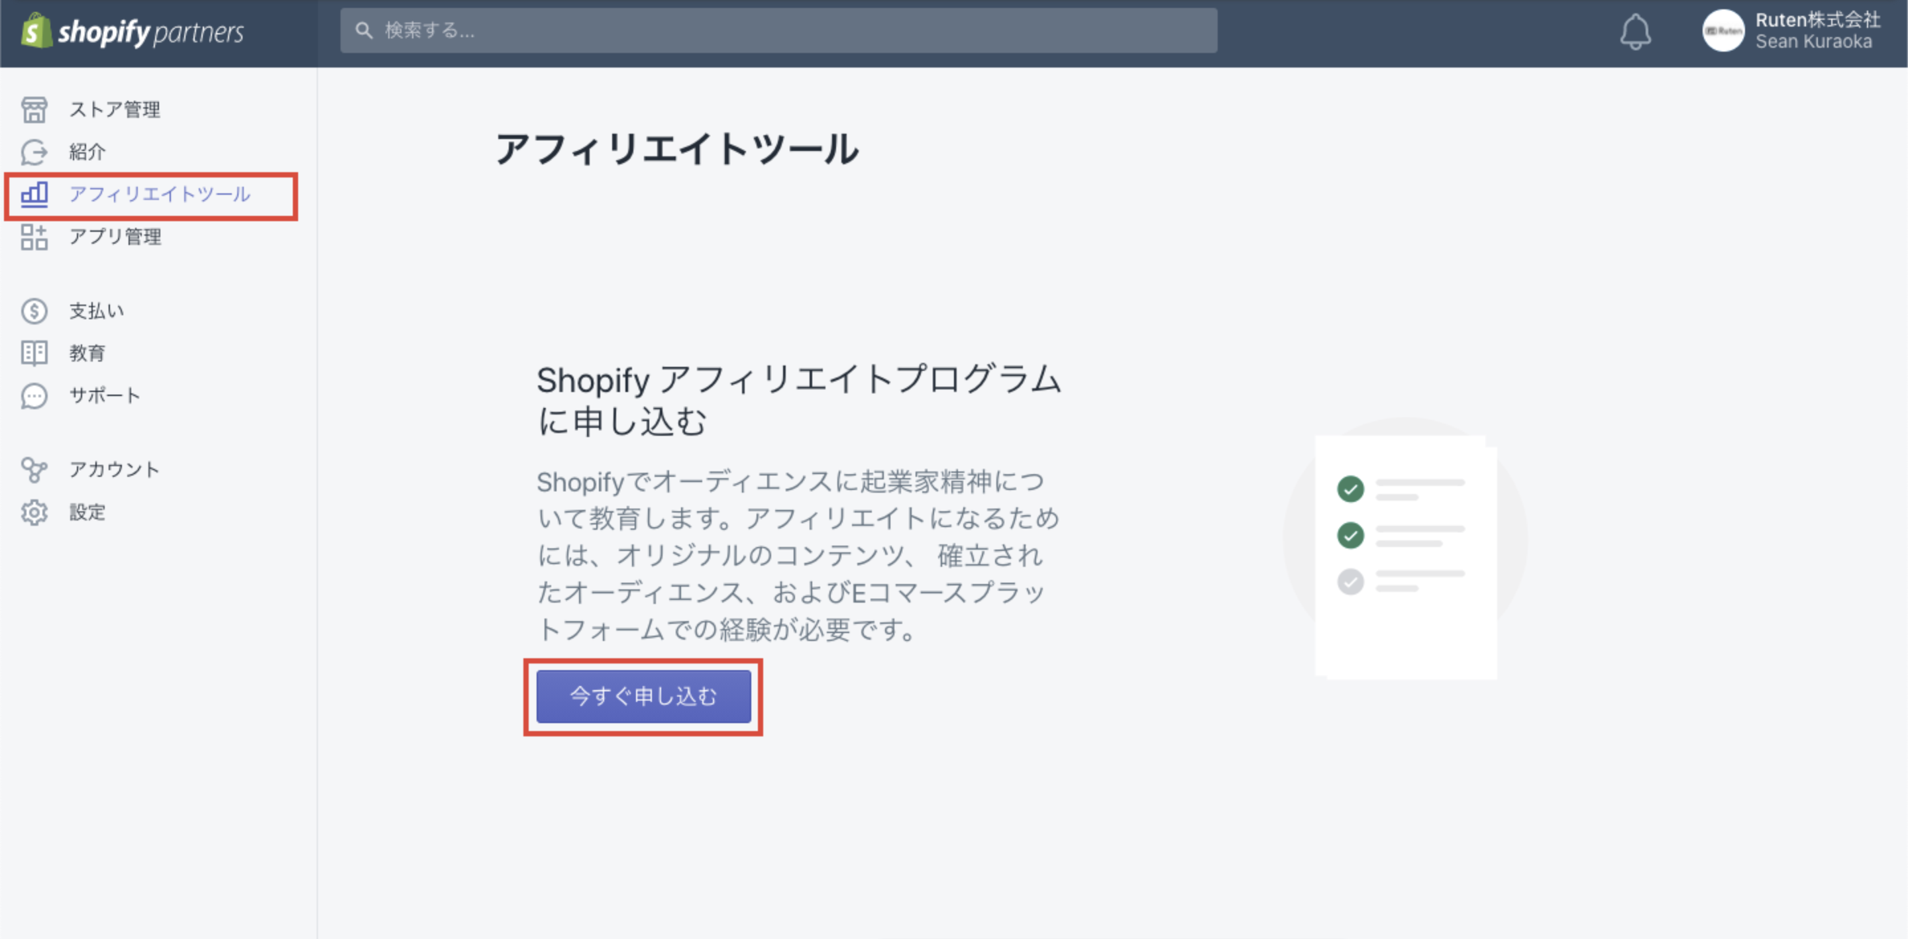Go to 紹介 in sidebar
Screen dimensions: 1908x939
(87, 152)
